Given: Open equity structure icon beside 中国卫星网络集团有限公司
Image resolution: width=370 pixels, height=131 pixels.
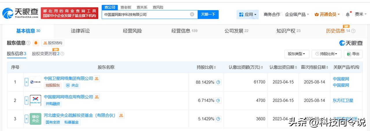Looking at the screenshot, I should [x=97, y=78].
